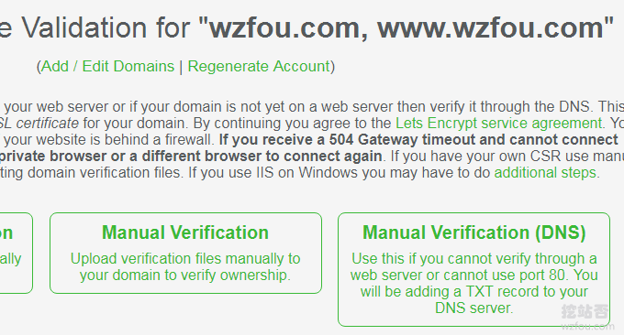Click the TXT record DNS description text
Image resolution: width=624 pixels, height=335 pixels.
(x=474, y=283)
